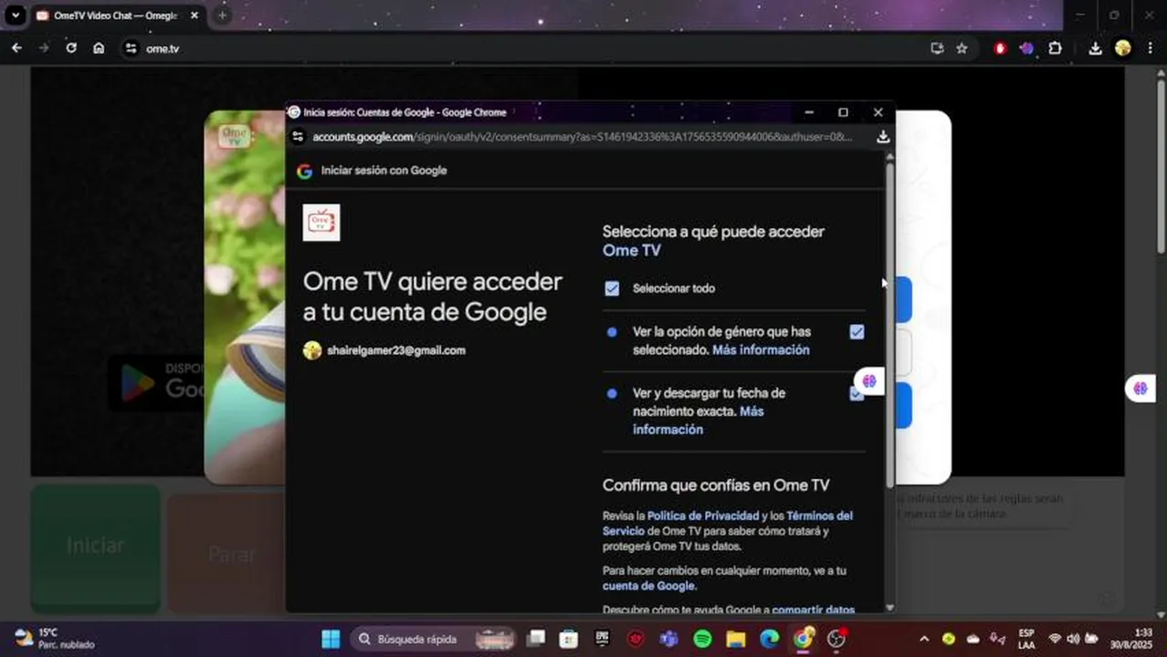Open Wi-Fi network tray icon
Screen dimensions: 1167x657
click(1055, 639)
